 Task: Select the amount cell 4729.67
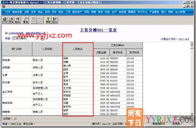point(102,66)
